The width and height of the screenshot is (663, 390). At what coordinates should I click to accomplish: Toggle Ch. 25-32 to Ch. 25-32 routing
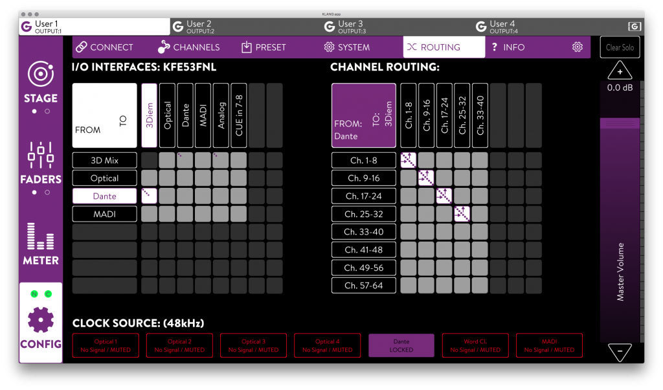[x=462, y=214]
